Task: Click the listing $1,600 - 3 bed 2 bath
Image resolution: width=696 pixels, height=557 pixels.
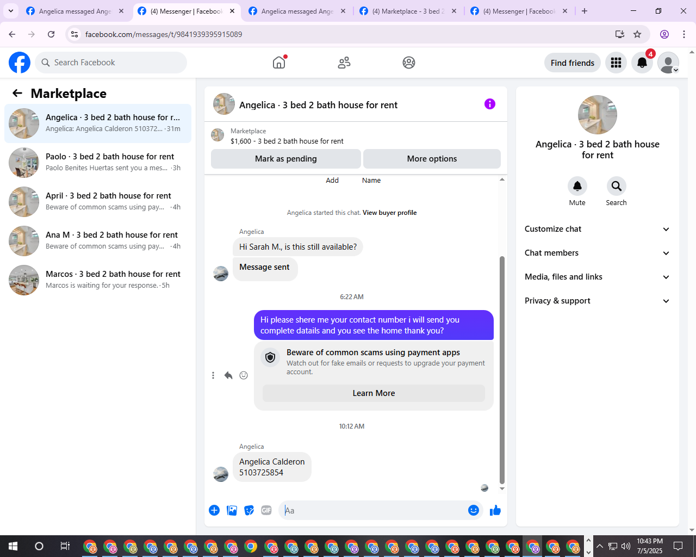Action: (x=287, y=141)
